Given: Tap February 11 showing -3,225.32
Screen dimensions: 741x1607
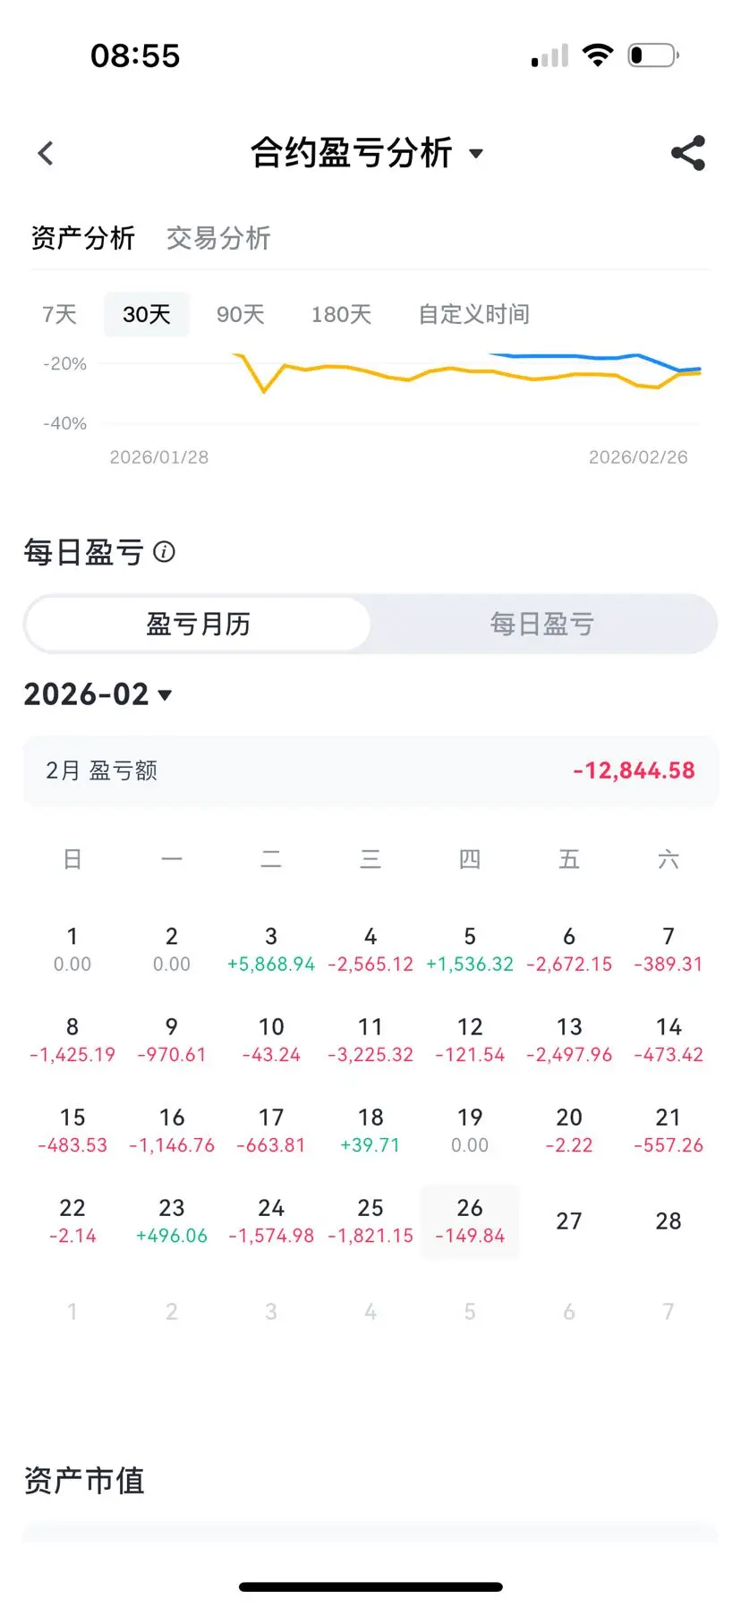Looking at the screenshot, I should [370, 1040].
